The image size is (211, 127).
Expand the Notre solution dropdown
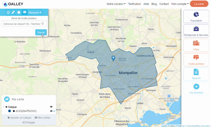pyautogui.click(x=116, y=4)
